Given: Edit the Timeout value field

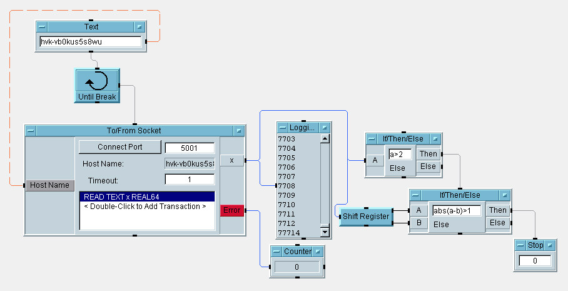Looking at the screenshot, I should tap(189, 180).
